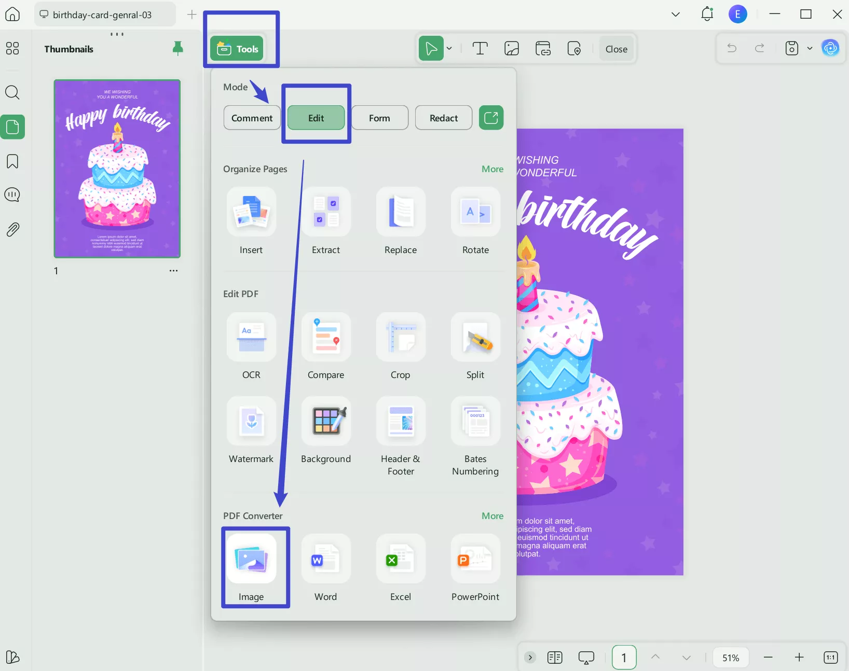849x671 pixels.
Task: Go to next page chevron
Action: click(687, 658)
